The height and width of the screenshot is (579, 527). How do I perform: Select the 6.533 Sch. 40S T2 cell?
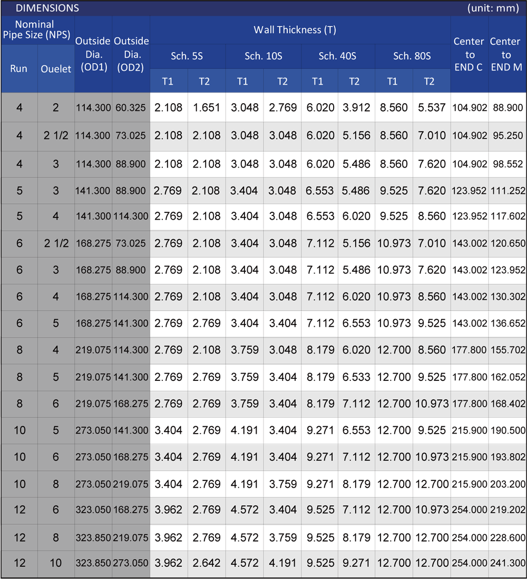[356, 377]
